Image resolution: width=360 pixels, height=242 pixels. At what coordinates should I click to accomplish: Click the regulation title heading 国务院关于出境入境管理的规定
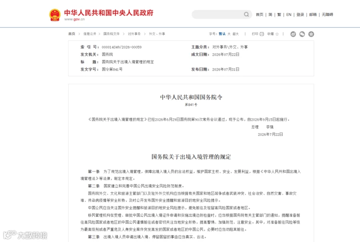(x=191, y=157)
